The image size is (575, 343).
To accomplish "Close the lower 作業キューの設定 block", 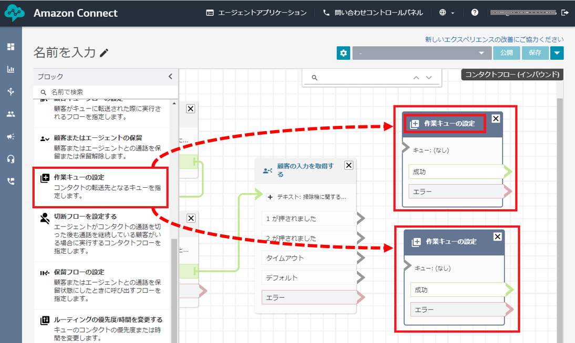I will coord(497,237).
